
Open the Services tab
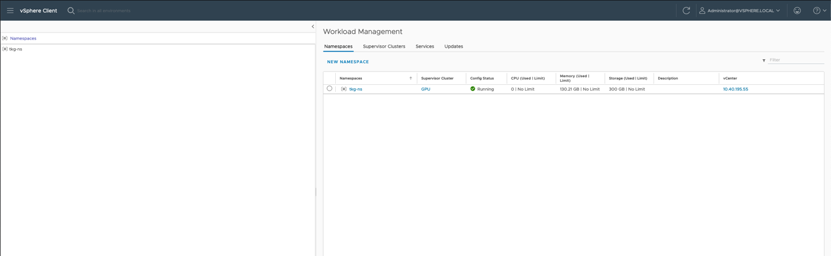coord(424,46)
